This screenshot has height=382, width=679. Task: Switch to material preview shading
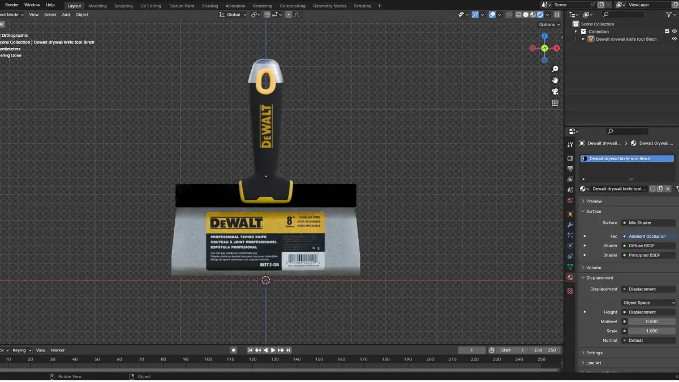pos(533,15)
